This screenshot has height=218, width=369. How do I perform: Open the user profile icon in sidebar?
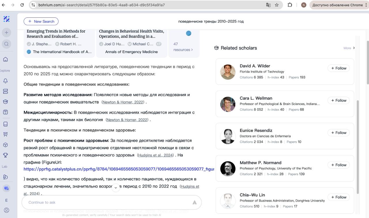click(x=6, y=210)
